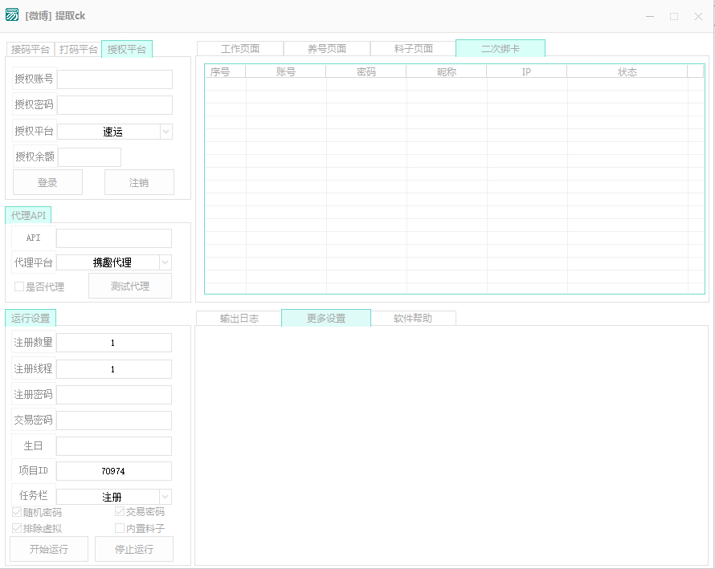Image resolution: width=715 pixels, height=569 pixels.
Task: Enable the 内置料子 checkbox
Action: 120,528
